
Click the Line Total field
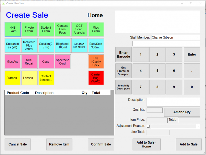[x=158, y=133]
